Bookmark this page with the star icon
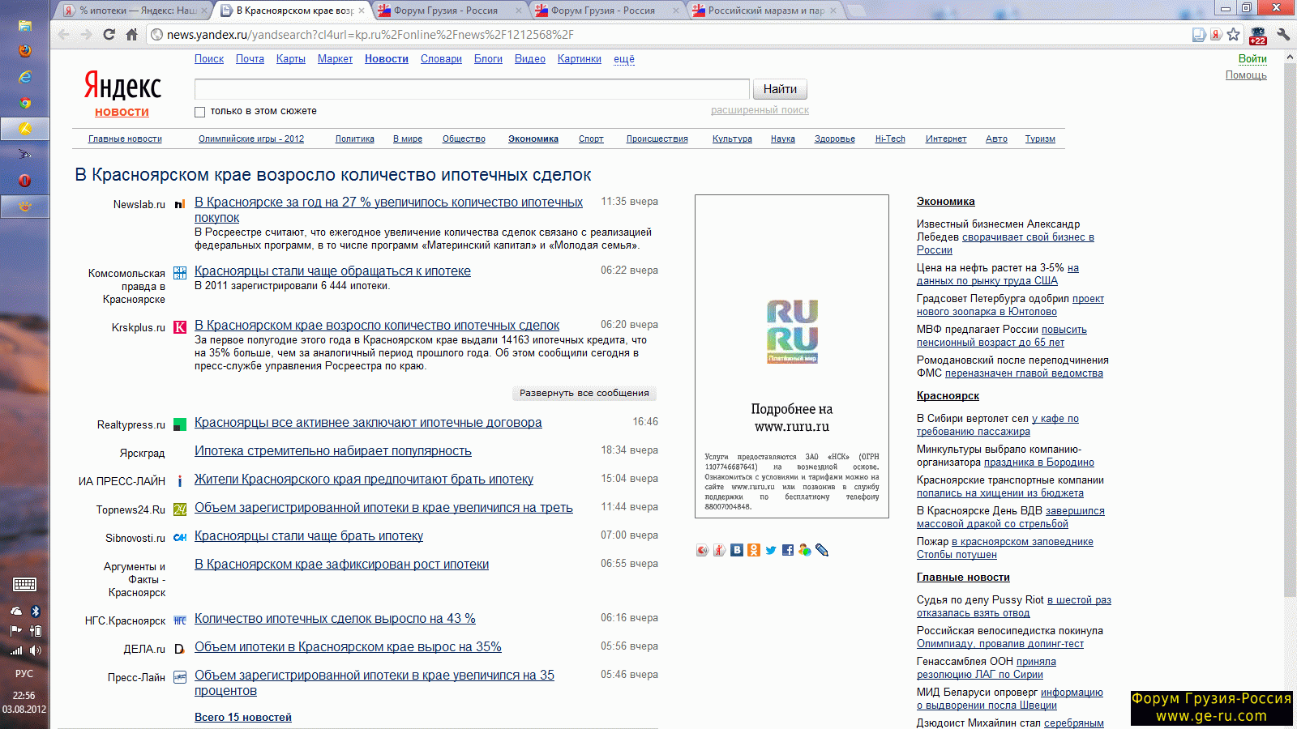The height and width of the screenshot is (729, 1297). coord(1234,34)
